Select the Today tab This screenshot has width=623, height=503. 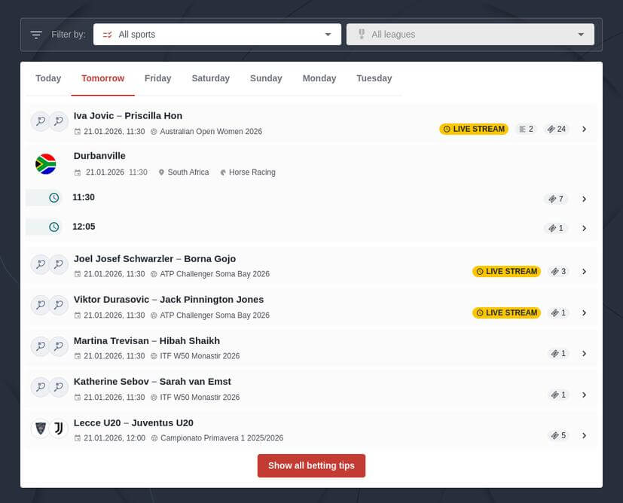pos(48,78)
